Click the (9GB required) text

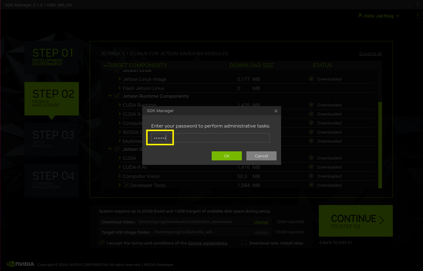point(290,222)
